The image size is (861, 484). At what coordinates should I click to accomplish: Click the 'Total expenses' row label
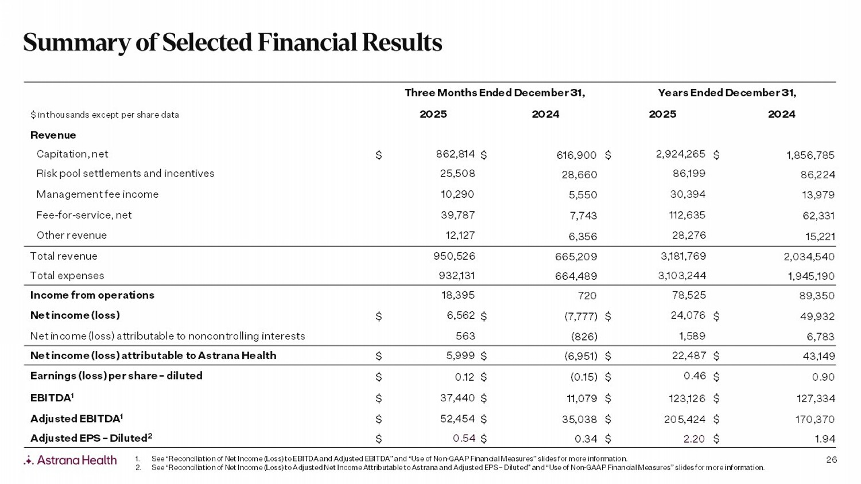pyautogui.click(x=67, y=276)
